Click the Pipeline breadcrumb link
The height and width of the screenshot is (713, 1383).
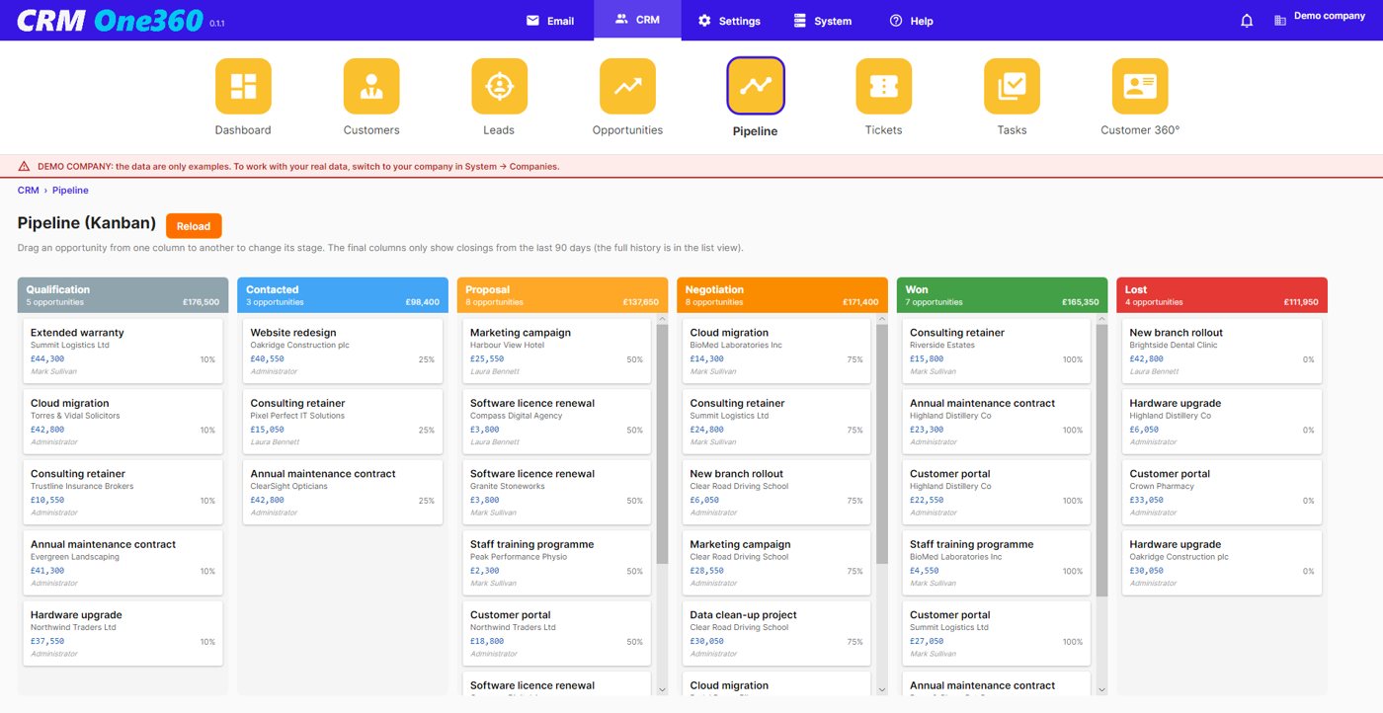pyautogui.click(x=70, y=190)
